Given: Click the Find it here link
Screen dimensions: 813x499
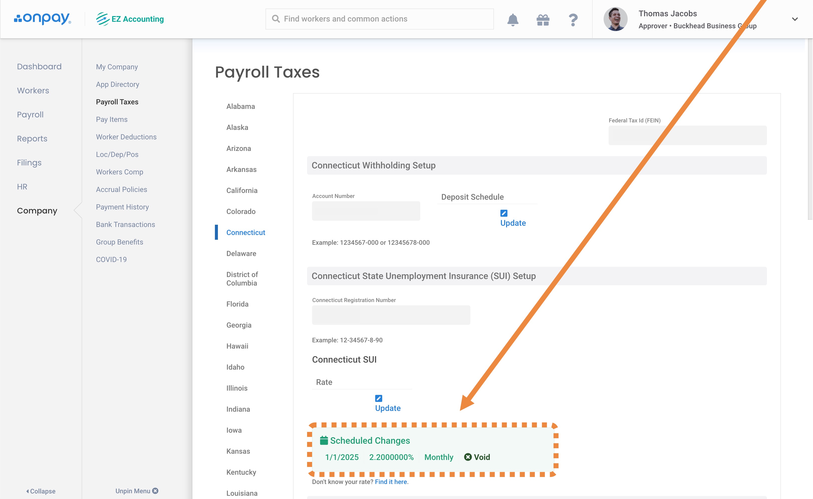Looking at the screenshot, I should [391, 482].
